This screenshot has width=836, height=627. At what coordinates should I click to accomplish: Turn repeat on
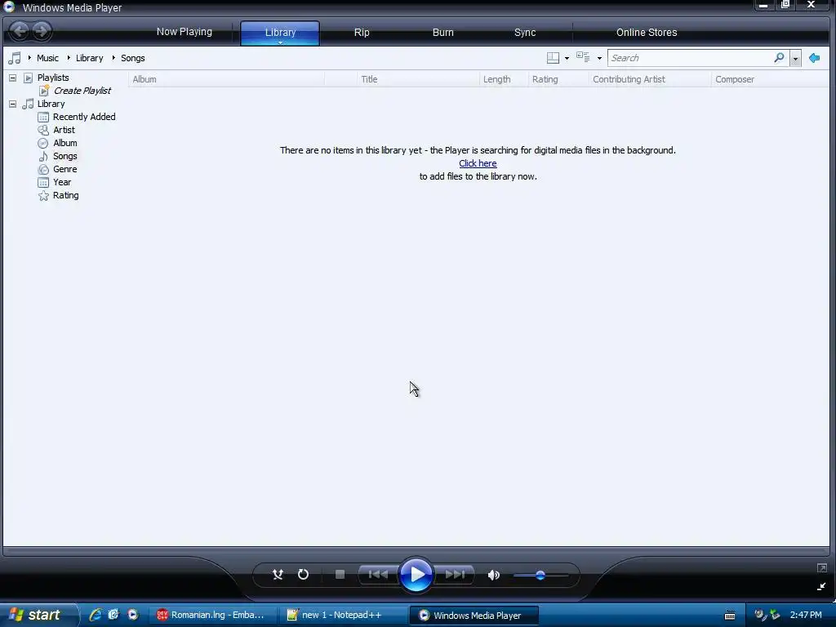pyautogui.click(x=304, y=574)
